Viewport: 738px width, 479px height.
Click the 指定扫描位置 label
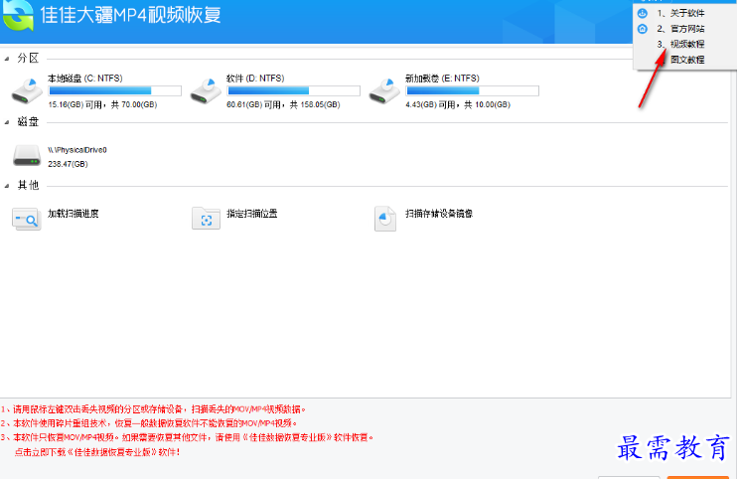tap(252, 214)
